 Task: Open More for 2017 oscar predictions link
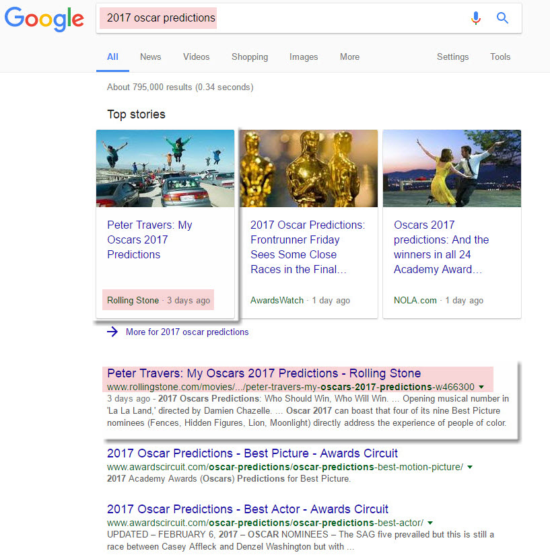click(x=187, y=332)
